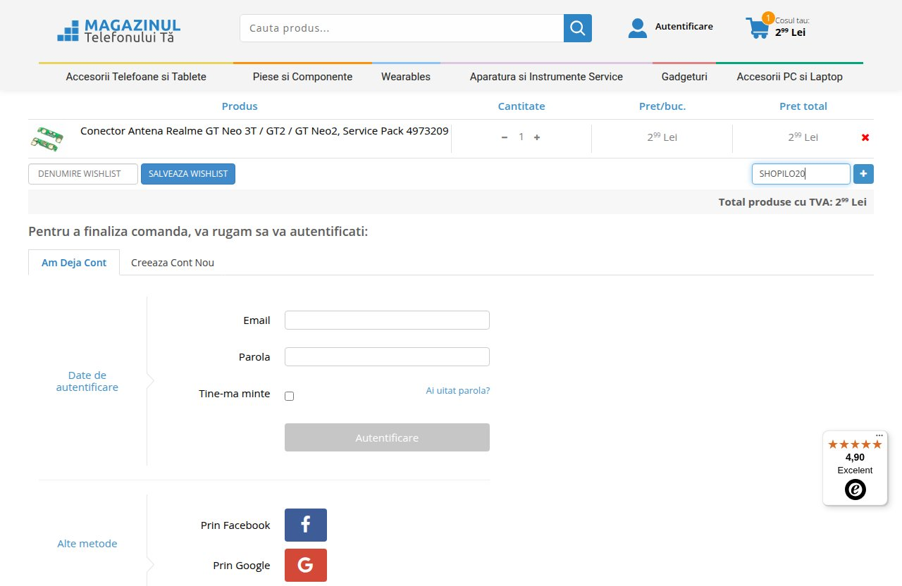
Task: Open the Conector Antena Realme product link
Action: tap(264, 130)
